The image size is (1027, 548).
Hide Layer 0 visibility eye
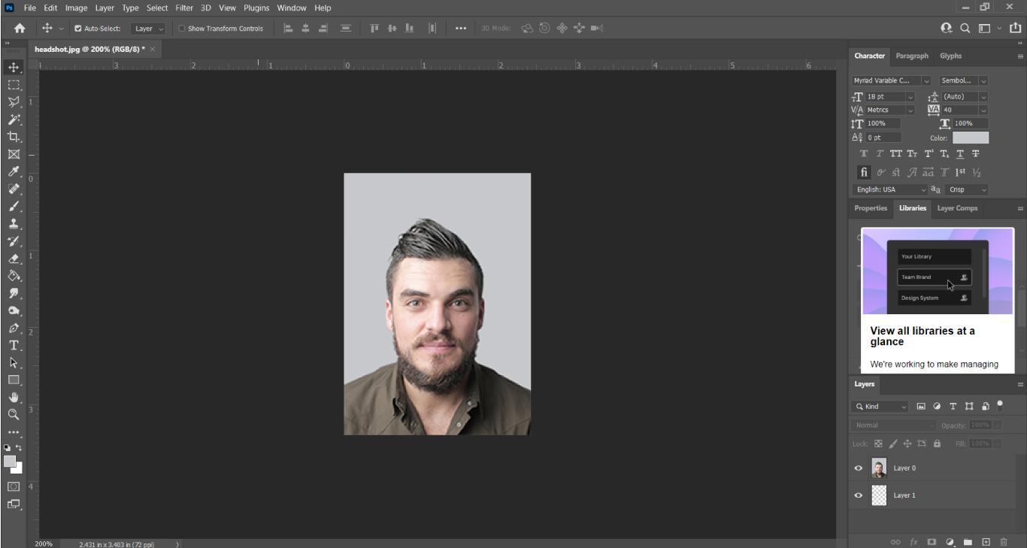[x=859, y=468]
